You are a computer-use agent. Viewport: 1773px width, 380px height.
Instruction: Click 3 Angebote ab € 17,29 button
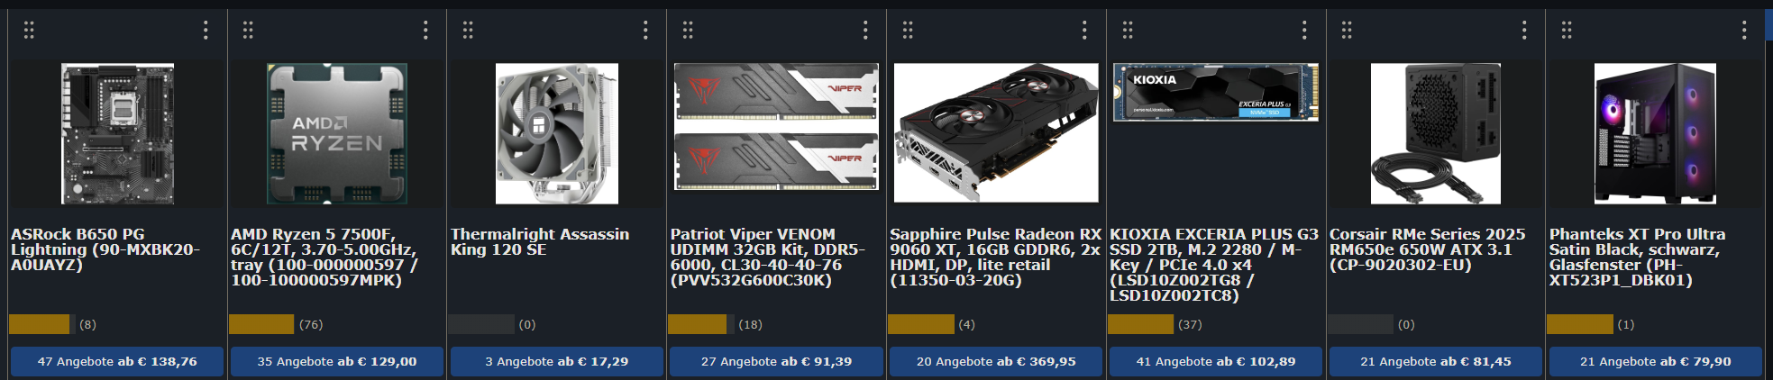click(x=557, y=362)
